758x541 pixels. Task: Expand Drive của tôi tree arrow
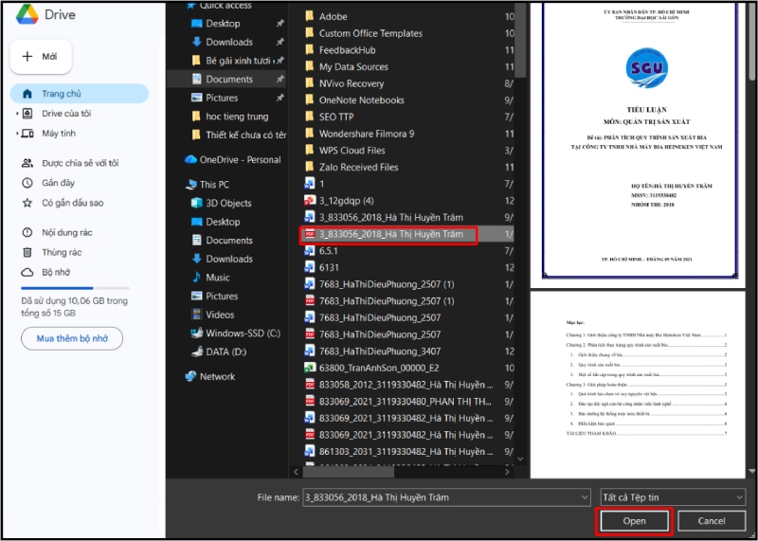[17, 114]
